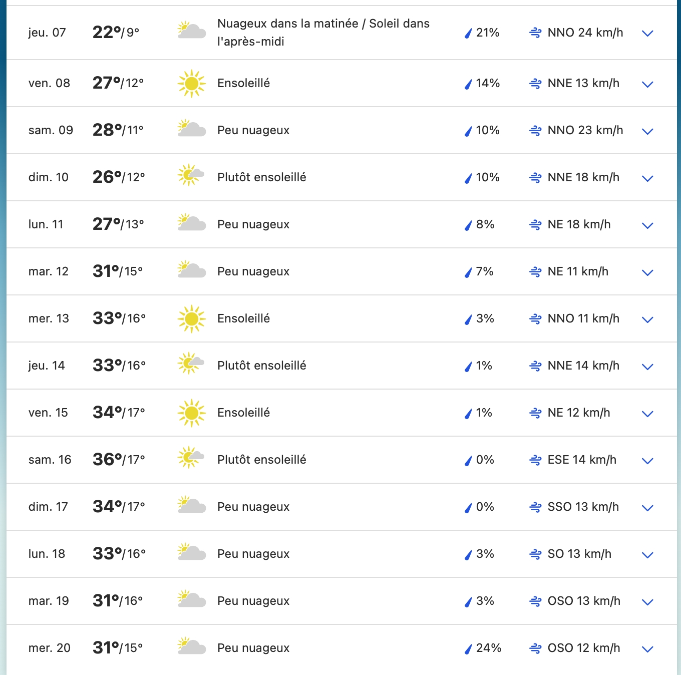
Task: Expand the sam. 16 forecast row chevron
Action: coord(647,461)
